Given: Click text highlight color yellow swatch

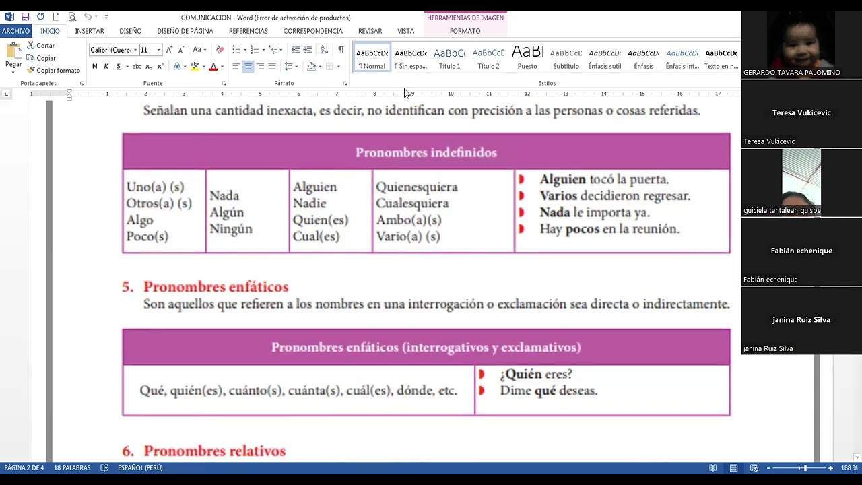Looking at the screenshot, I should click(x=194, y=66).
